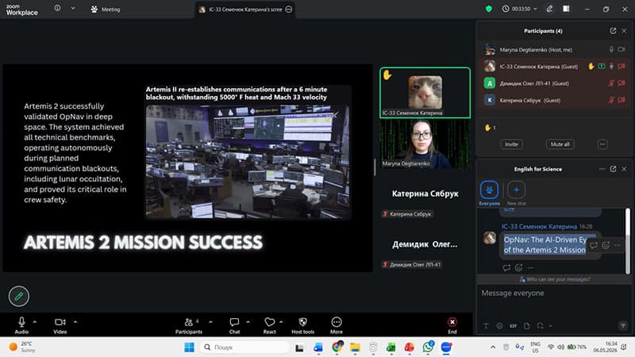The image size is (635, 357).
Task: Toggle the Participants panel from toolbar
Action: 189,325
